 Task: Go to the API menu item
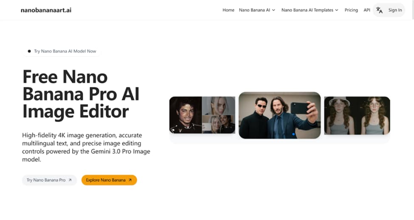click(x=367, y=10)
